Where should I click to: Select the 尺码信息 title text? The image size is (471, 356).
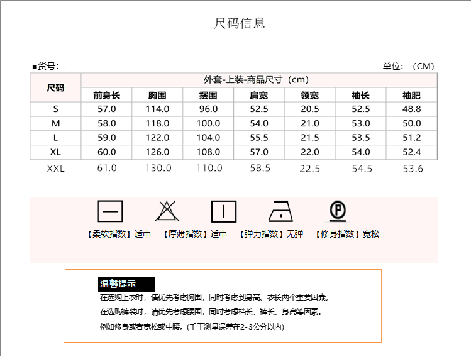click(240, 23)
